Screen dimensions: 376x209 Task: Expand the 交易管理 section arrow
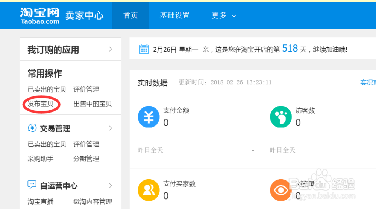click(x=111, y=128)
